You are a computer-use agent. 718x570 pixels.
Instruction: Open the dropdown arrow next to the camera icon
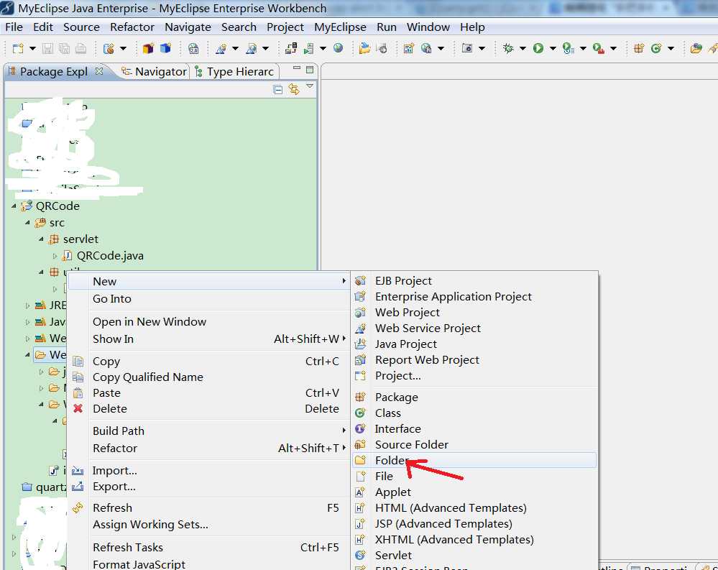tap(482, 48)
